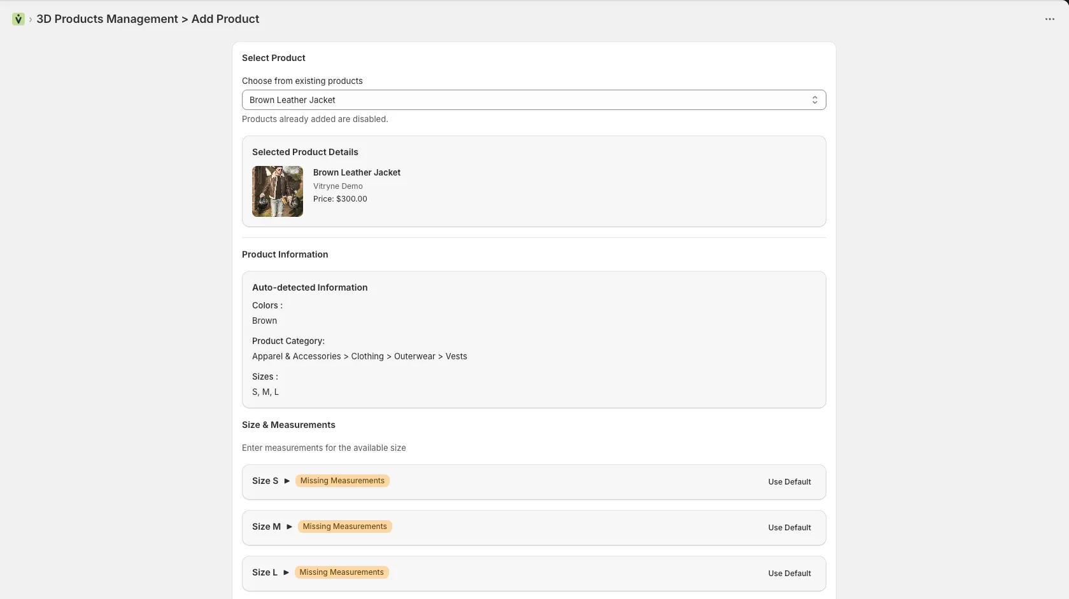Click Use Default for Size L
This screenshot has width=1069, height=599.
pyautogui.click(x=788, y=573)
